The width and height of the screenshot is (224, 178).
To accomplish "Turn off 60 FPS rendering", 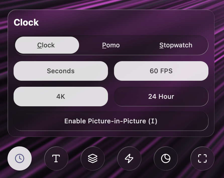I will click(161, 71).
